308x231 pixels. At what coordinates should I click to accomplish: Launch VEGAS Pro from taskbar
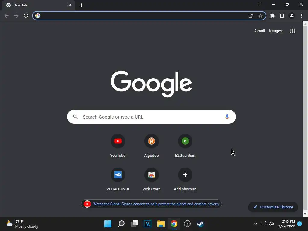point(148,224)
